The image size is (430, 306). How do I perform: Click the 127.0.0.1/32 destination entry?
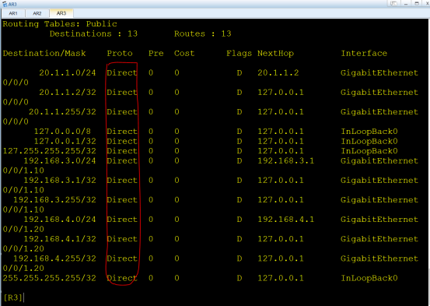pyautogui.click(x=65, y=141)
